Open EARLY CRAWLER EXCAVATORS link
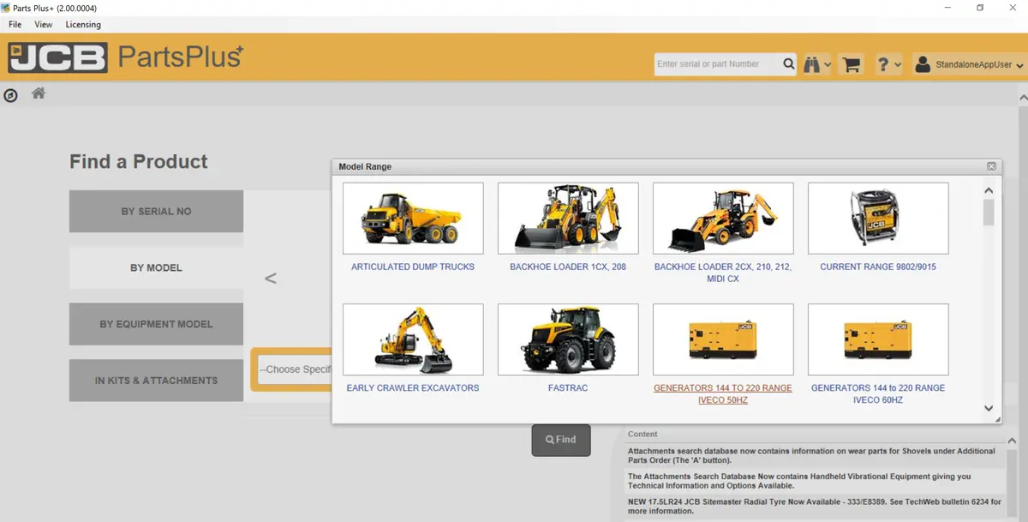The image size is (1028, 522). point(413,388)
